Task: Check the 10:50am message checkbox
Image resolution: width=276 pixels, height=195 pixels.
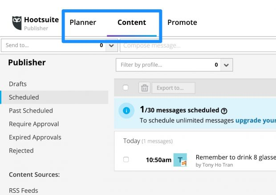Action: coord(126,159)
